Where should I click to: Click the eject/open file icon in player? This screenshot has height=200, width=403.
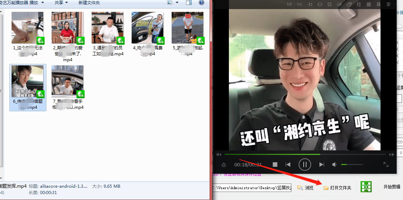pyautogui.click(x=224, y=165)
